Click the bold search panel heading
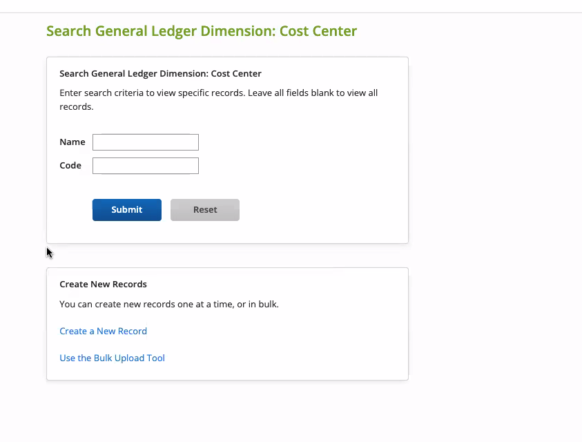The width and height of the screenshot is (582, 442). point(160,73)
